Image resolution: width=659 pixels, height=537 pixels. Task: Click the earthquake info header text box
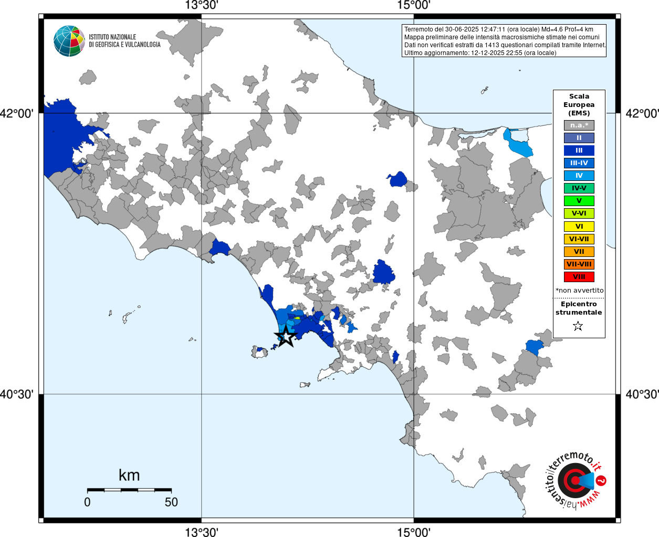coord(504,41)
